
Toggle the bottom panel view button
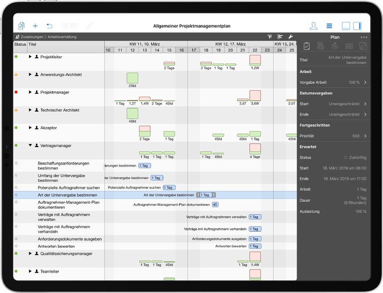[346, 26]
